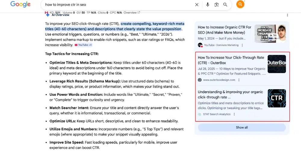Click the YouTube · Dominate Marketing source label
Viewport: 301px width, 151px height.
pos(221,45)
